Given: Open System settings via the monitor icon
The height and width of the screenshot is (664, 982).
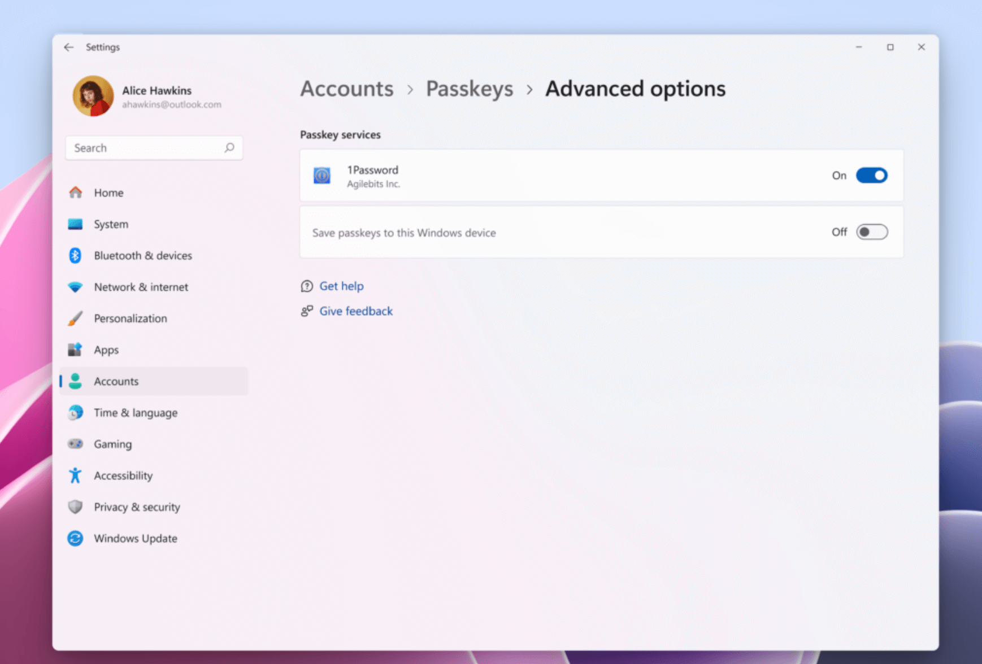Looking at the screenshot, I should [75, 224].
